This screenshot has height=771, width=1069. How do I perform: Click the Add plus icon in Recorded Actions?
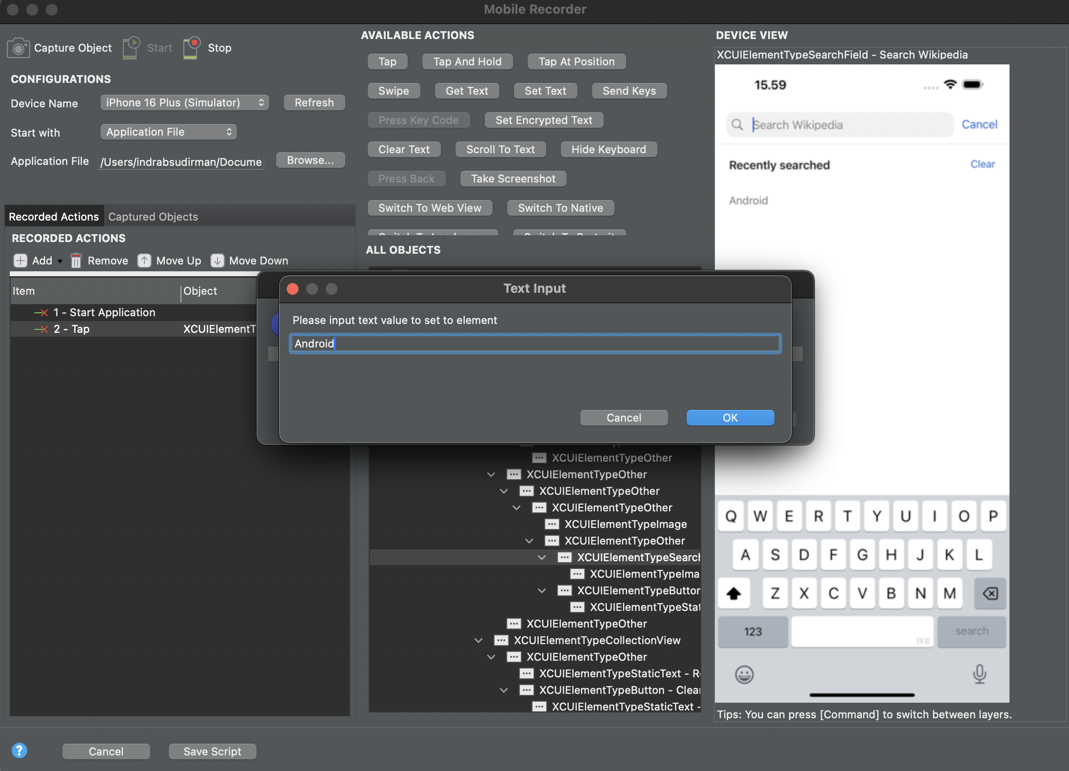coord(20,261)
